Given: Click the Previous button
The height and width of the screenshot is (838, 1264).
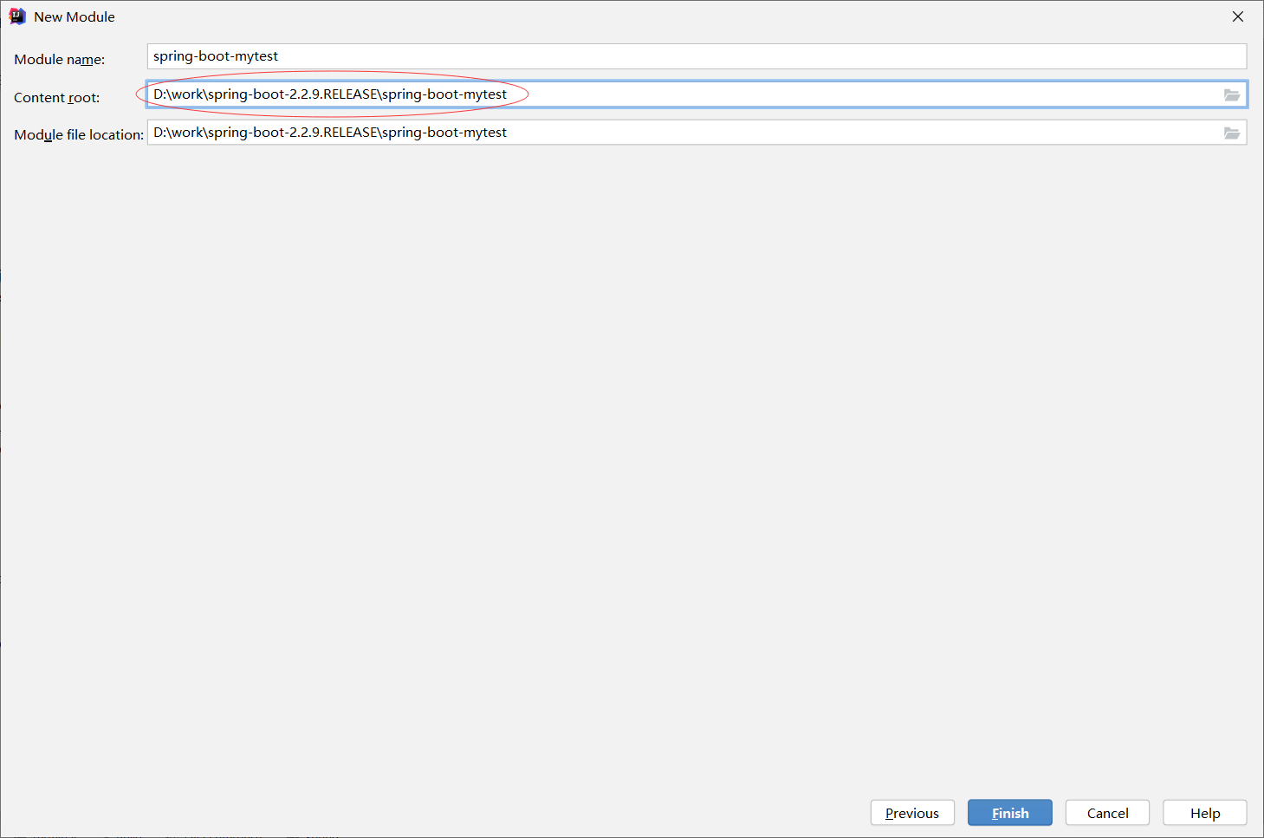Looking at the screenshot, I should click(x=912, y=813).
